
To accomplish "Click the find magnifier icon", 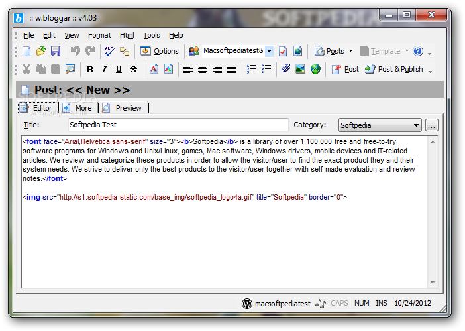I will pos(70,69).
